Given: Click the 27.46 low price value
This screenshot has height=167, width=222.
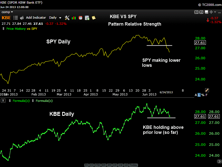Looking at the screenshot, I should tap(27, 24).
